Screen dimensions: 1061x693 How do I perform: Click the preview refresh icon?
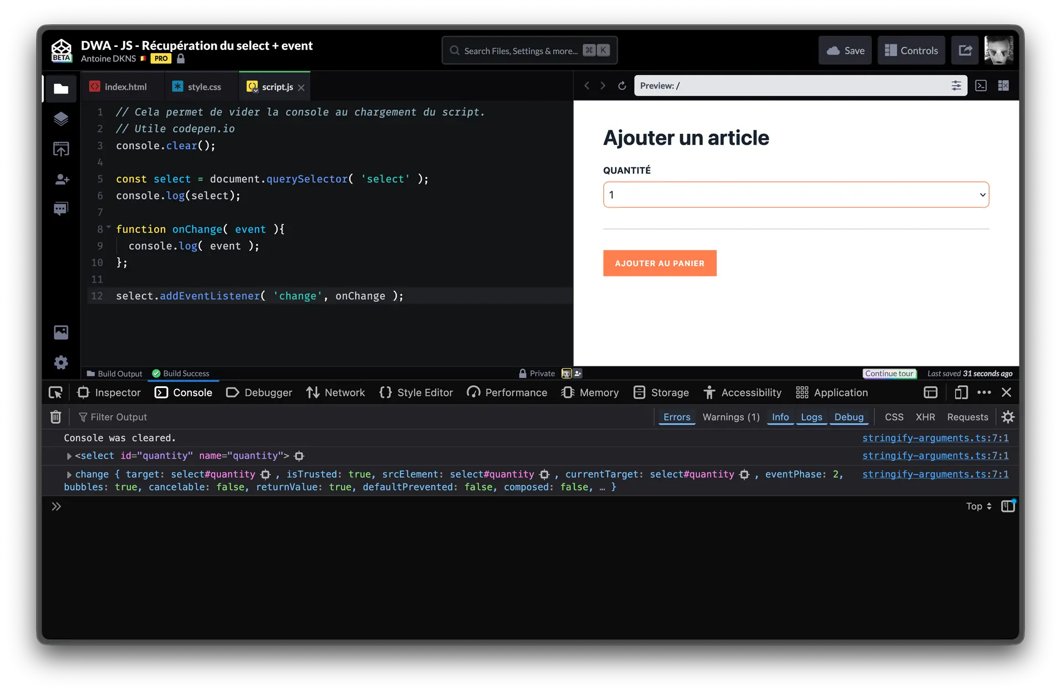622,86
